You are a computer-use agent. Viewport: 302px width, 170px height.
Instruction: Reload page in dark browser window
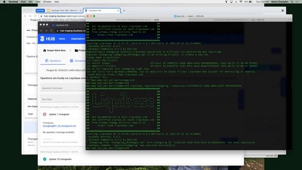(x=51, y=31)
